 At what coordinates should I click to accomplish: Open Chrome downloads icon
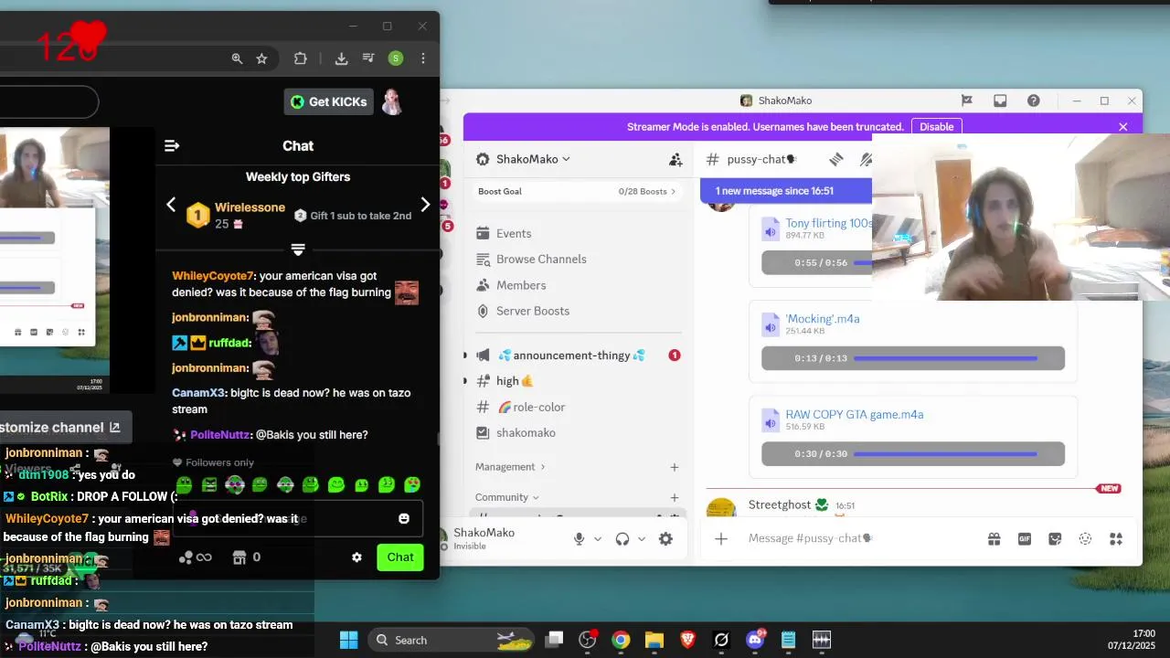tap(341, 58)
